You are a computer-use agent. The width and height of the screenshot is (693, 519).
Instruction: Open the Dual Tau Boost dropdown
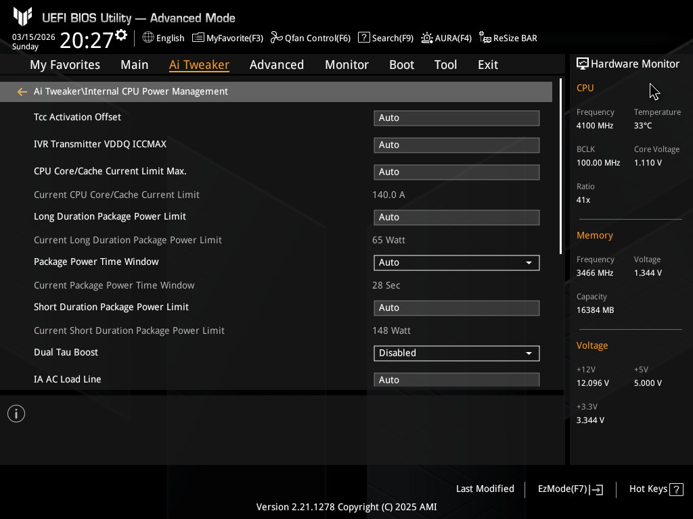click(x=457, y=353)
